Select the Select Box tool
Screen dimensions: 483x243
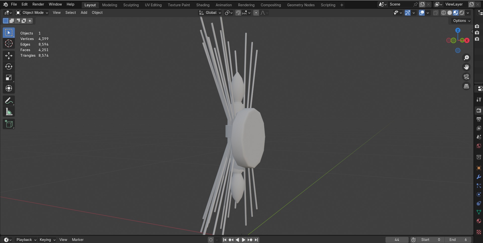[9, 33]
